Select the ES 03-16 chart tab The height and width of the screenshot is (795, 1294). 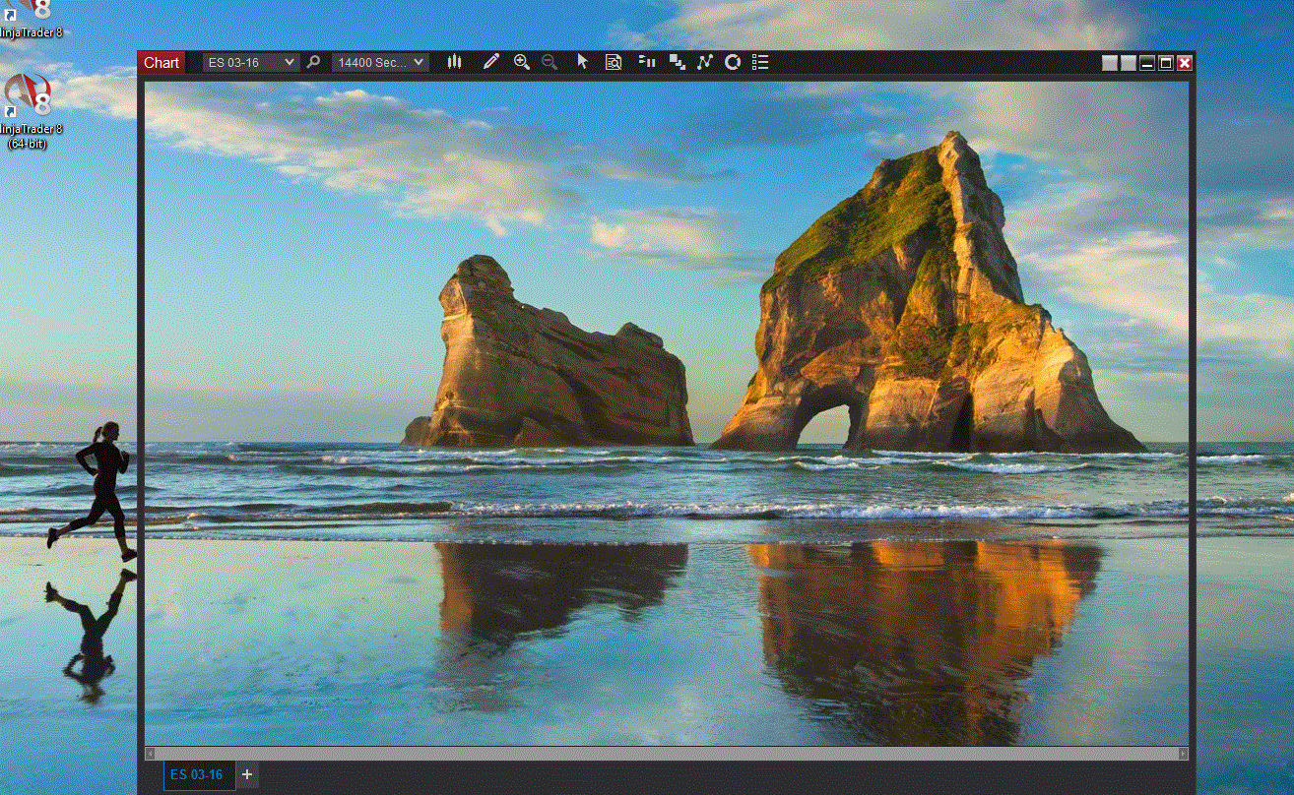197,774
